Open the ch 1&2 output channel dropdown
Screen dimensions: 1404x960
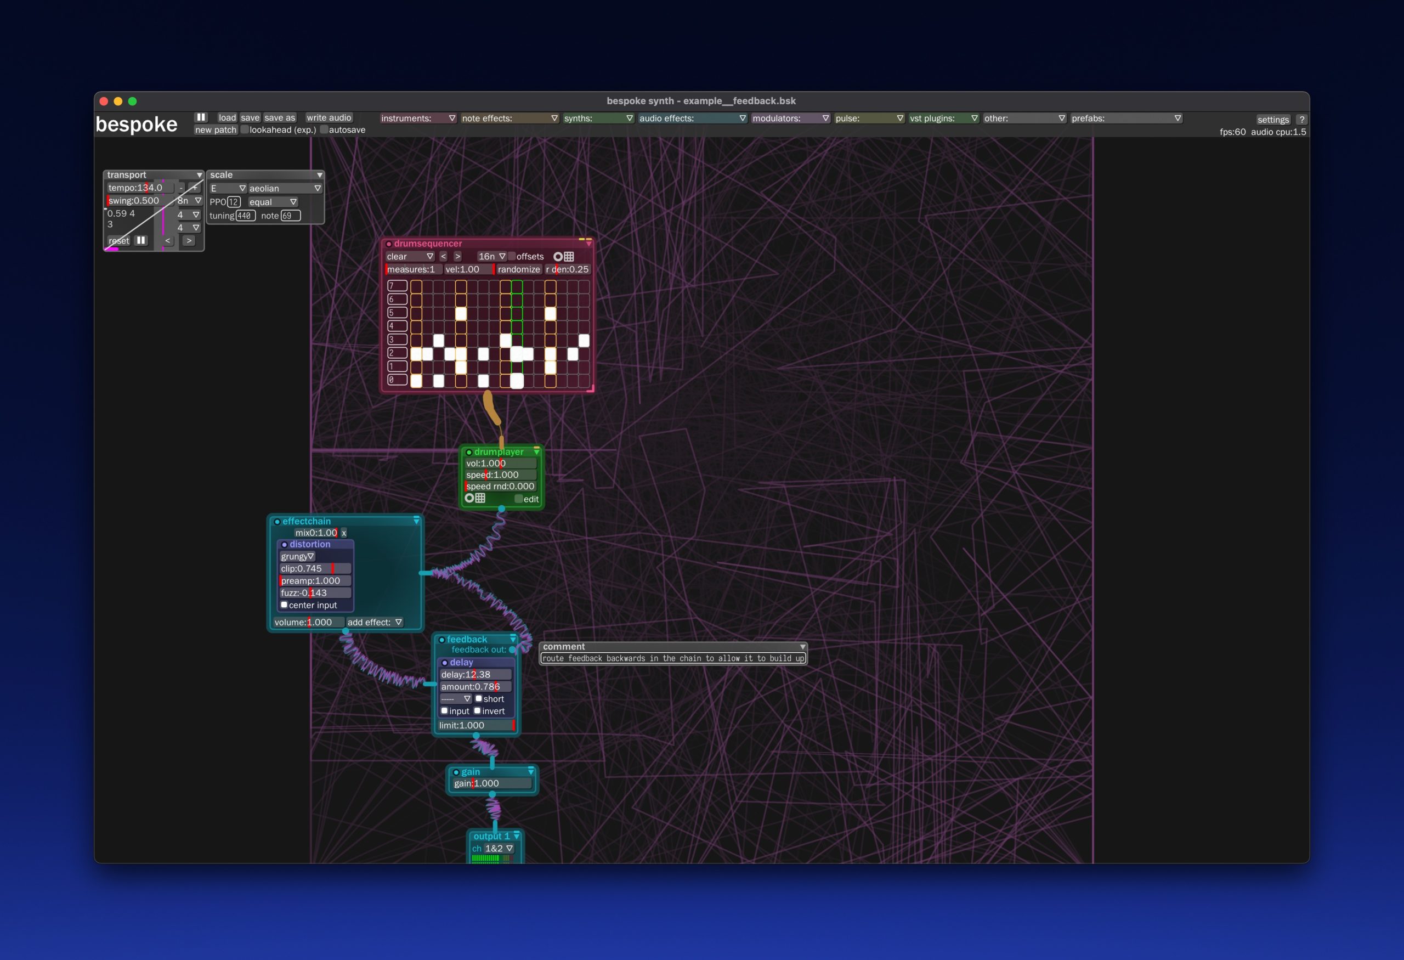(x=499, y=848)
